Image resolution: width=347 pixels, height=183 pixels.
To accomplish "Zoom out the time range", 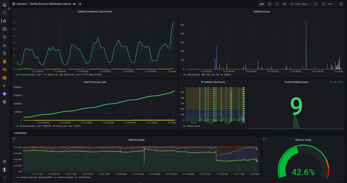I will (x=316, y=4).
